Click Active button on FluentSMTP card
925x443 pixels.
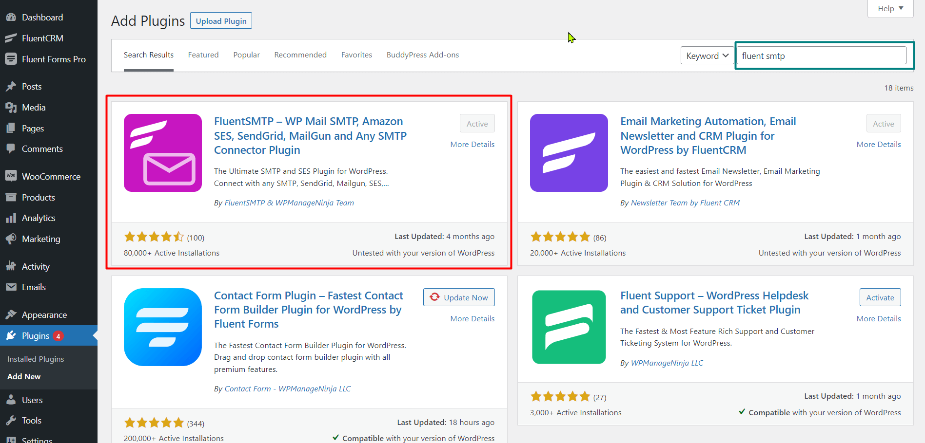477,124
